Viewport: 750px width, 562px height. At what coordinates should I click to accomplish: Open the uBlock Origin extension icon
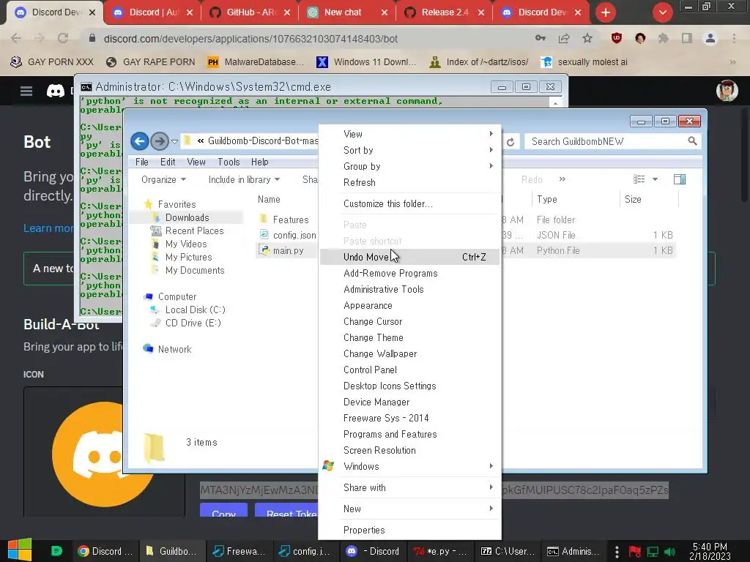(617, 38)
